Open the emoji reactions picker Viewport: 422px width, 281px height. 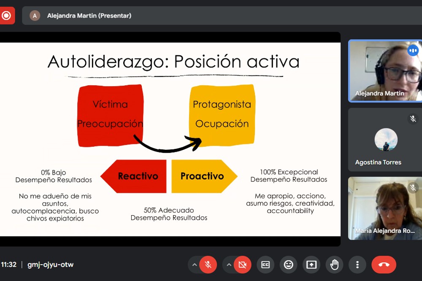click(x=288, y=265)
